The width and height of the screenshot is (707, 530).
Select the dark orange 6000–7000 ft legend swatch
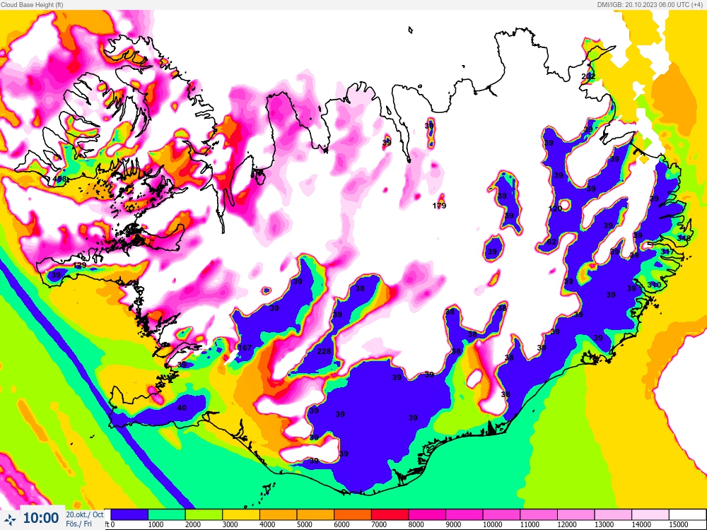click(353, 514)
